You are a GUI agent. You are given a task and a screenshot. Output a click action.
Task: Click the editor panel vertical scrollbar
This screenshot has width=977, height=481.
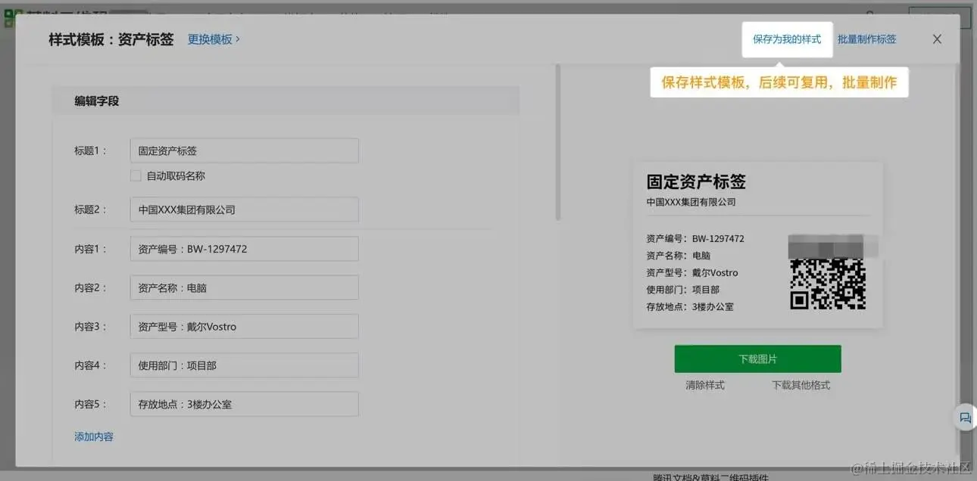558,142
